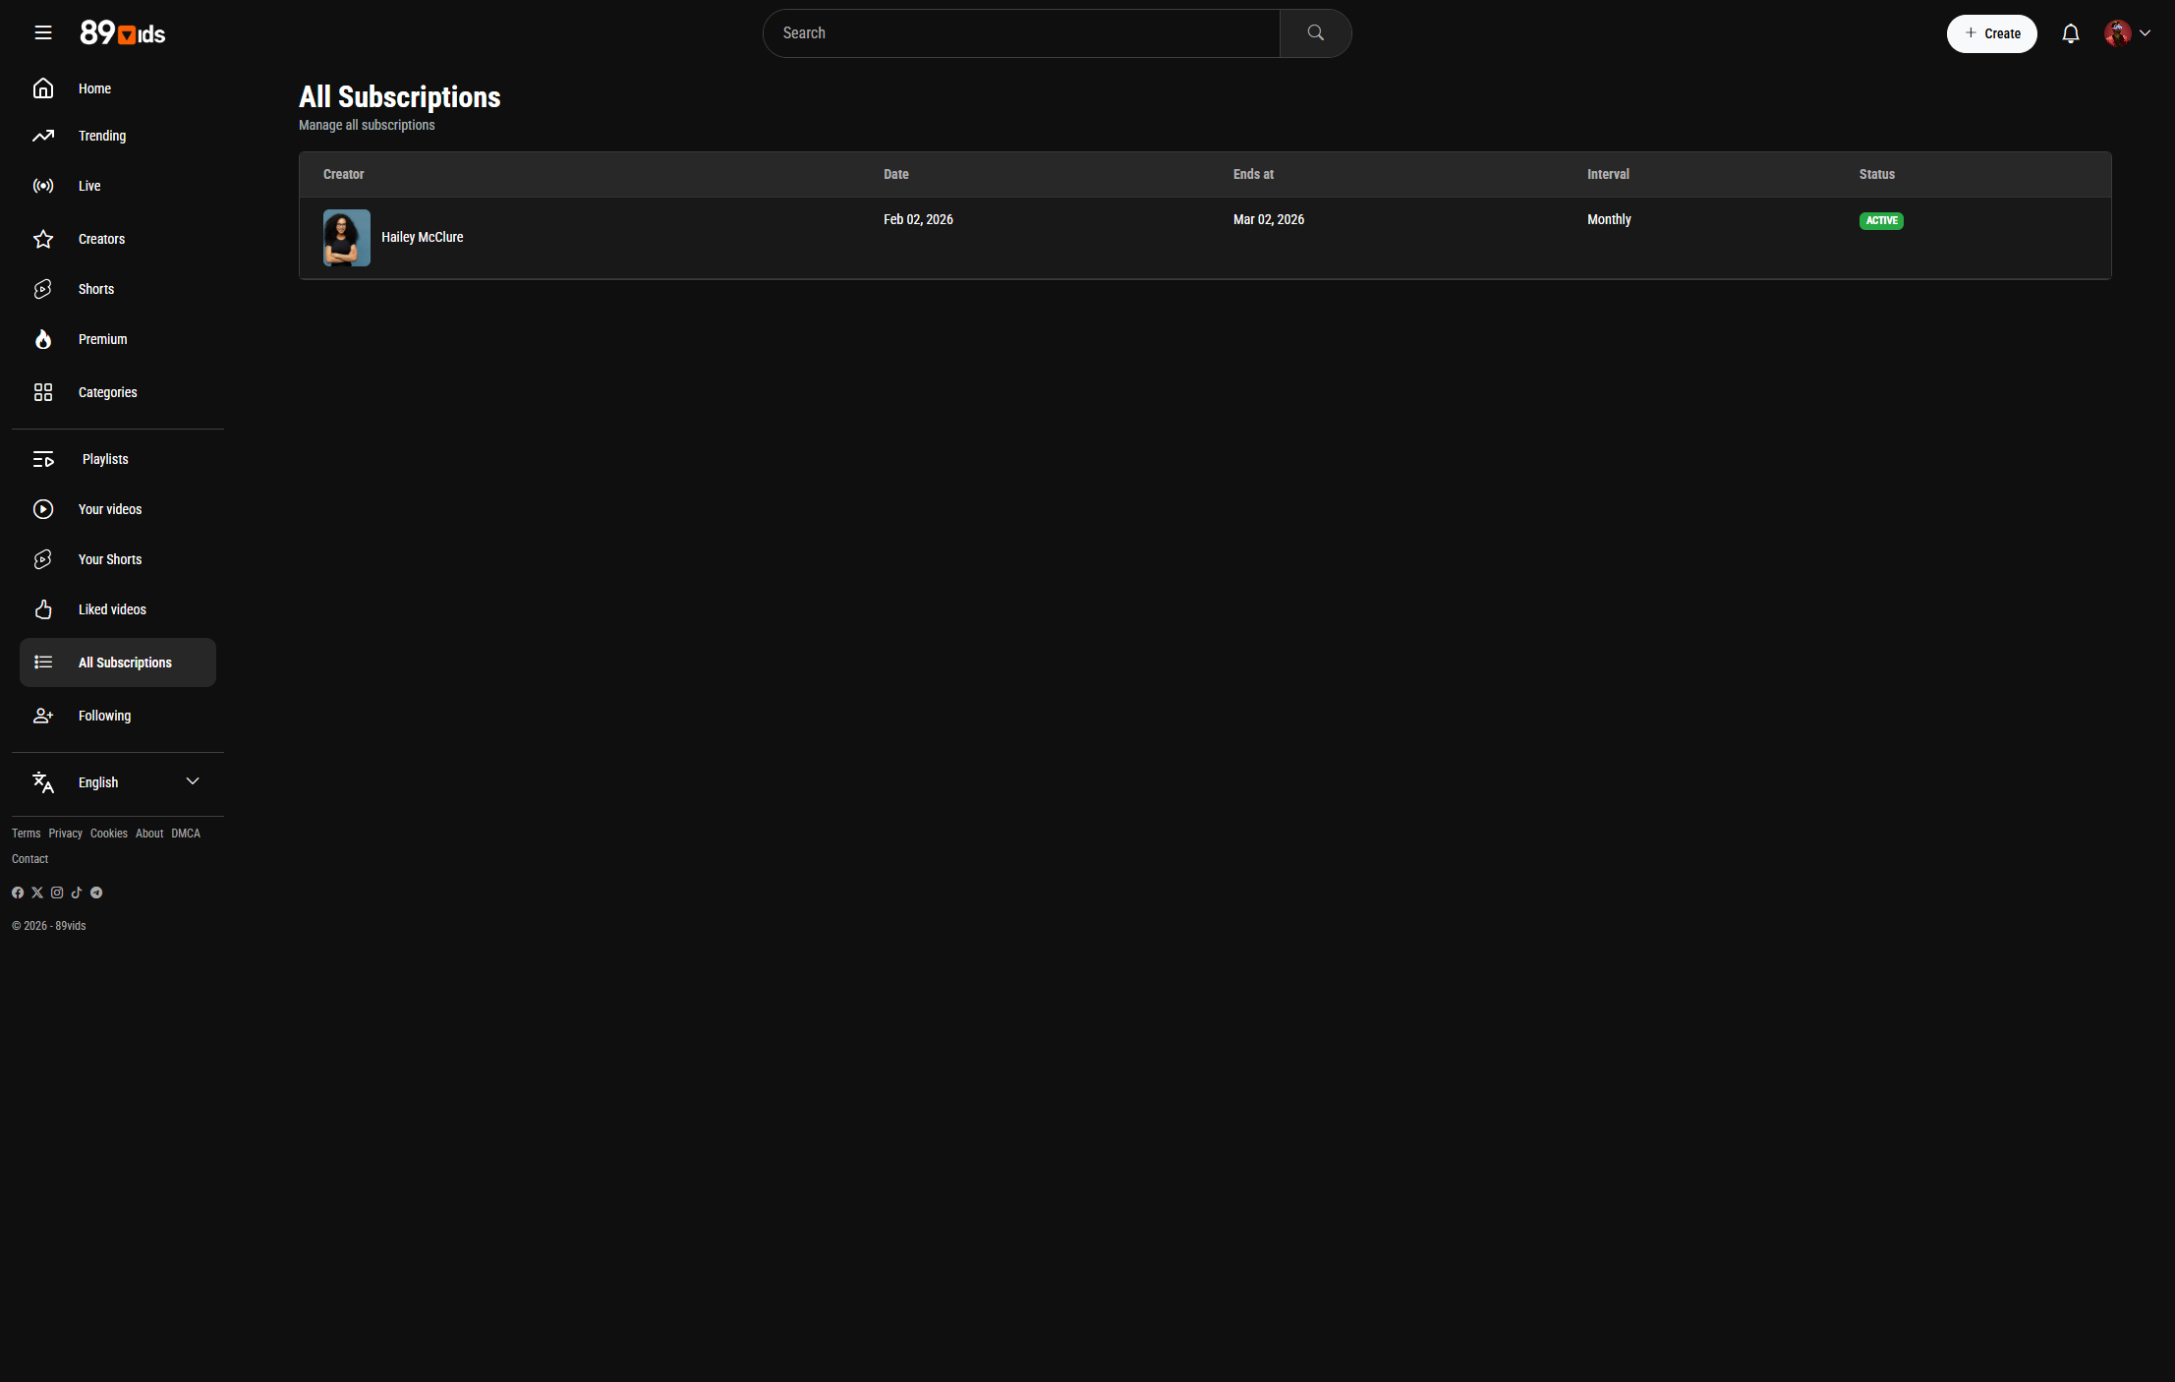Open Playlists in the sidebar
This screenshot has width=2175, height=1382.
(105, 459)
